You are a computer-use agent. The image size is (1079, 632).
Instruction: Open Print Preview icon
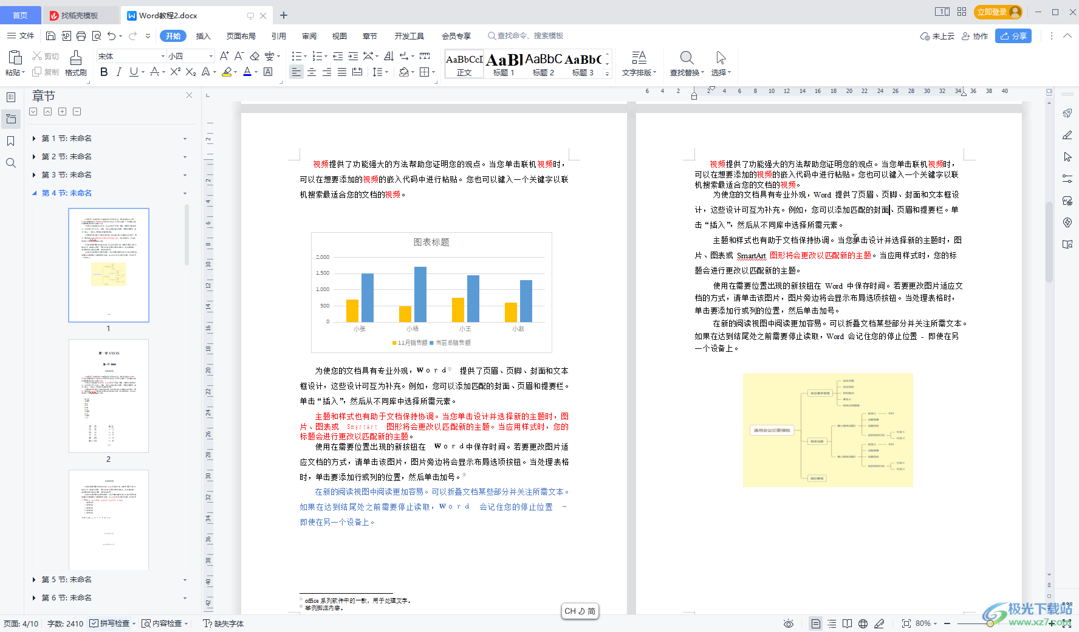pos(97,36)
